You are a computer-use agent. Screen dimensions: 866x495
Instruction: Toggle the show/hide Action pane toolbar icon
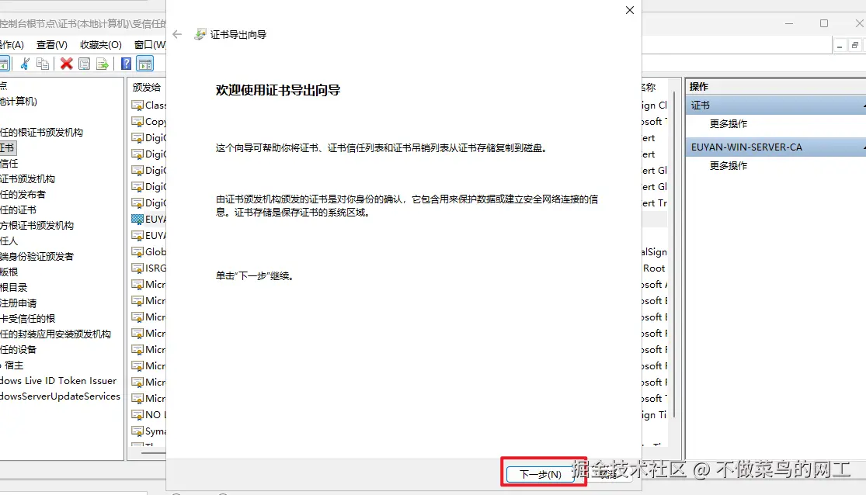[144, 64]
